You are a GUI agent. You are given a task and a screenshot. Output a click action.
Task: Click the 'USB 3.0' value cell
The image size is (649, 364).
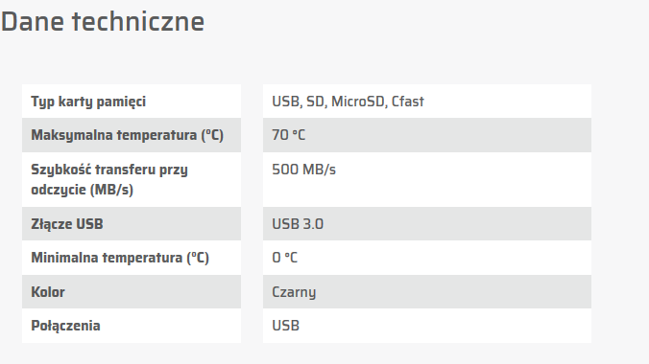pos(427,224)
